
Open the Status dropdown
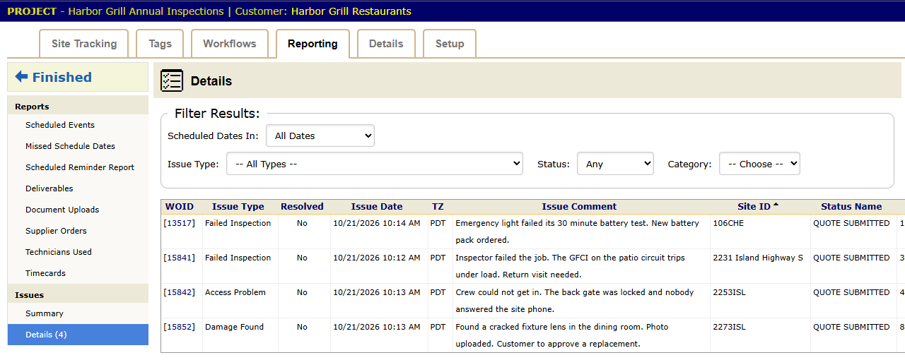[615, 164]
